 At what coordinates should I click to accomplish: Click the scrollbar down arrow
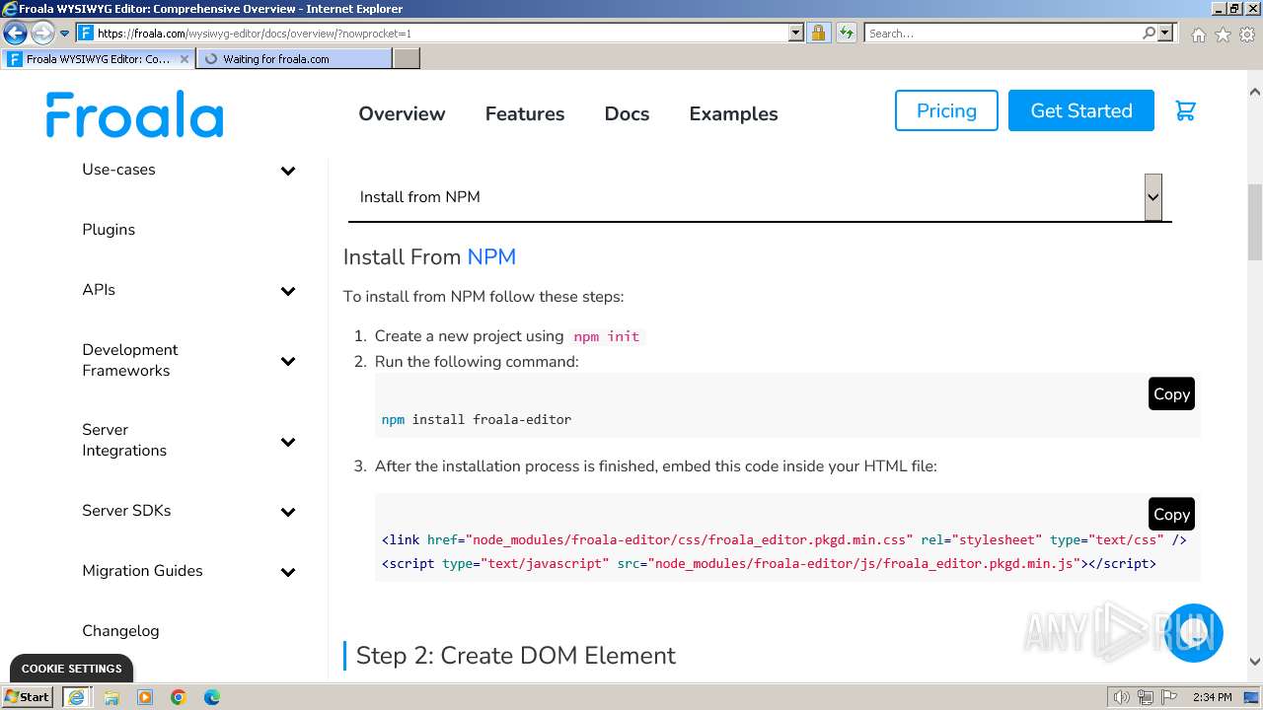click(1255, 663)
